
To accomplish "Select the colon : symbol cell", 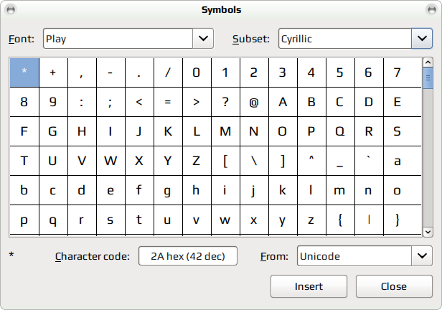I will coord(82,102).
